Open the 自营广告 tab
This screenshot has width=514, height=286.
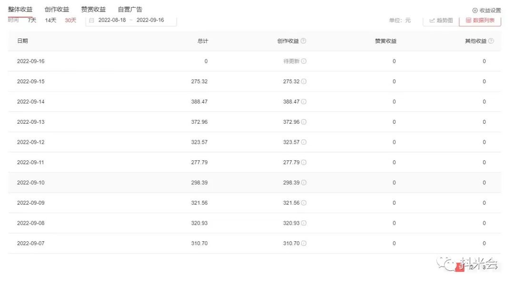tap(130, 9)
